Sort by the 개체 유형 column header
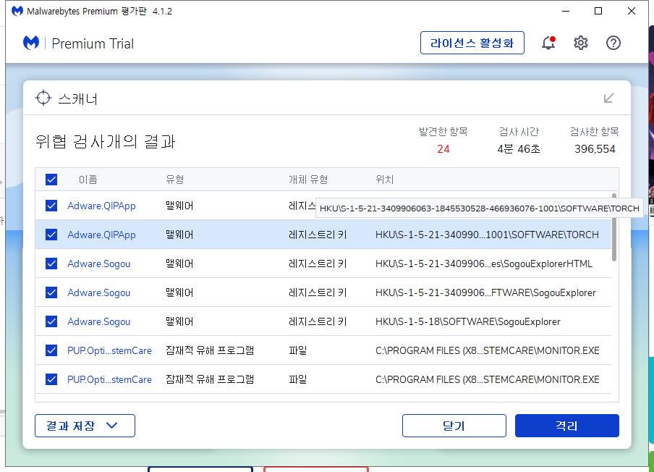 pyautogui.click(x=308, y=180)
